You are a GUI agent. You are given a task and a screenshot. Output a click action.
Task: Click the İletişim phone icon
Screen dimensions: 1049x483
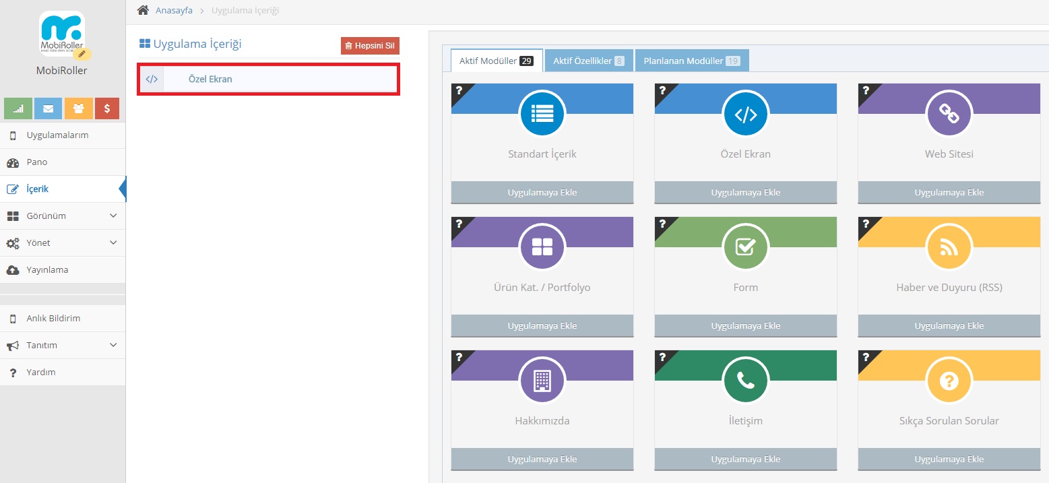[746, 381]
